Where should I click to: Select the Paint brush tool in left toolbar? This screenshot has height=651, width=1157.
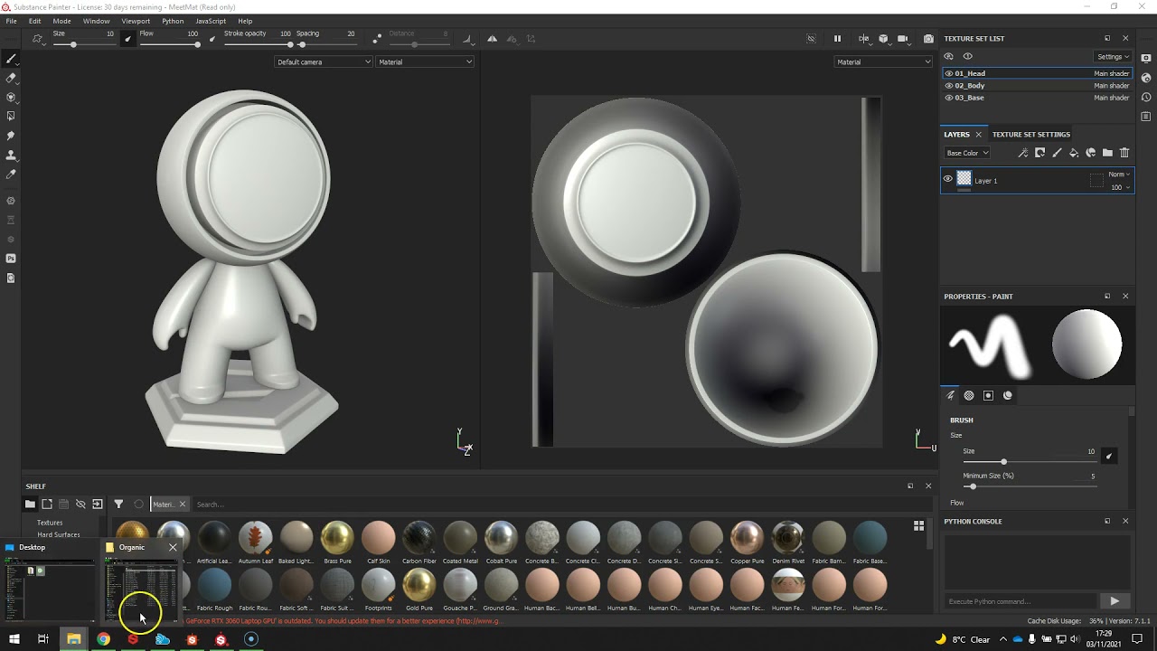pyautogui.click(x=11, y=59)
